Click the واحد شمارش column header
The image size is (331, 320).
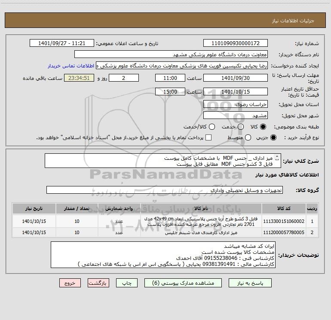click(x=119, y=208)
